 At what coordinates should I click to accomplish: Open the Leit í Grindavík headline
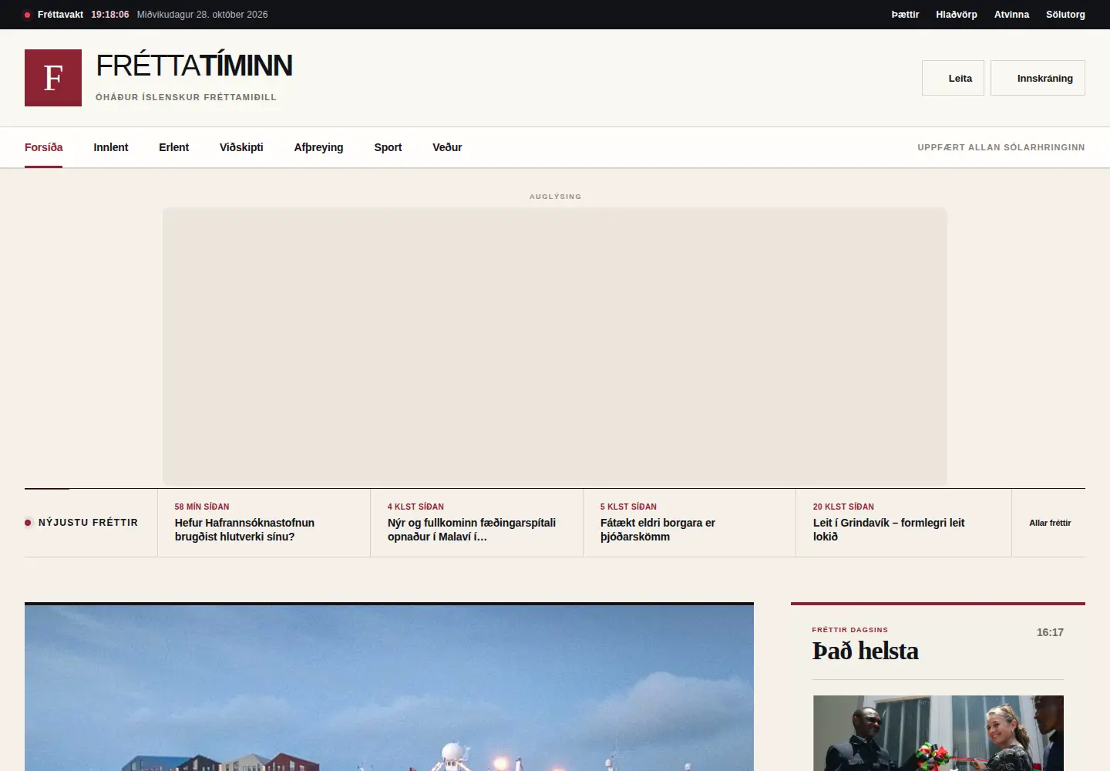889,530
